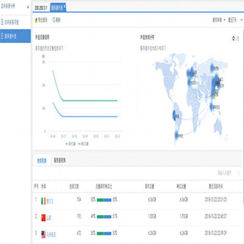The height and width of the screenshot is (244, 244).
Task: Open the recent 7 days time-range dropdown
Action: [235, 20]
